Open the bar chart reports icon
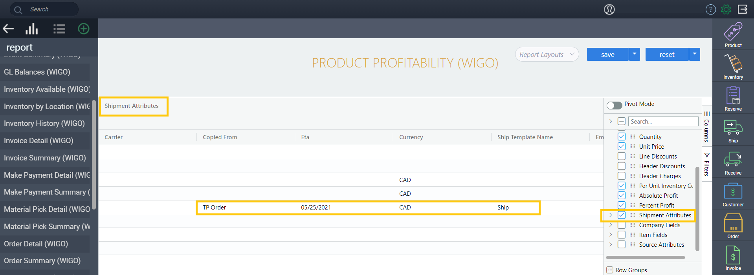This screenshot has height=275, width=754. click(32, 29)
